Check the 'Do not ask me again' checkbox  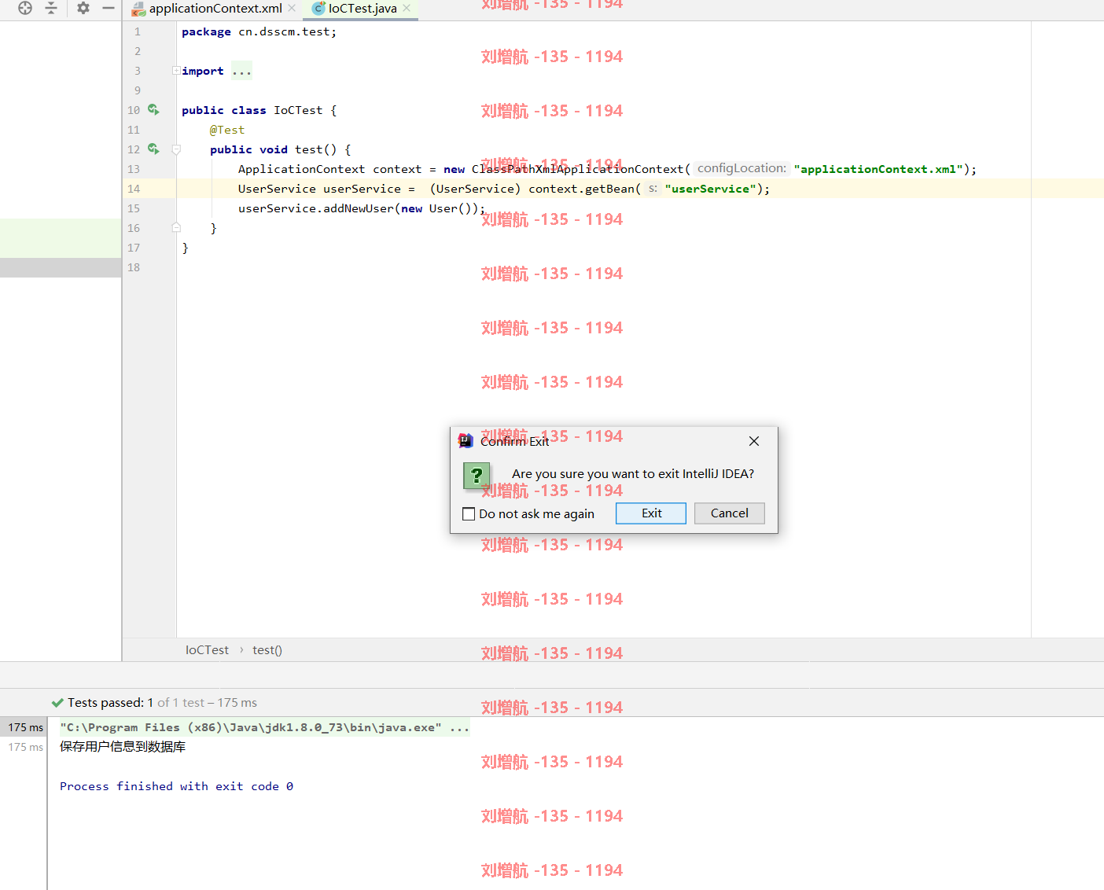[x=469, y=514]
